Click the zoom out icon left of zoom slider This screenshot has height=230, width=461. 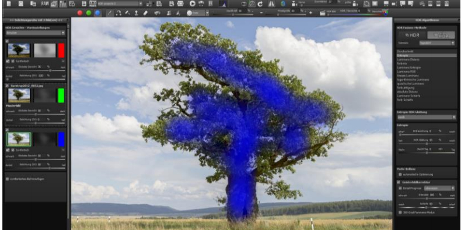(x=294, y=4)
